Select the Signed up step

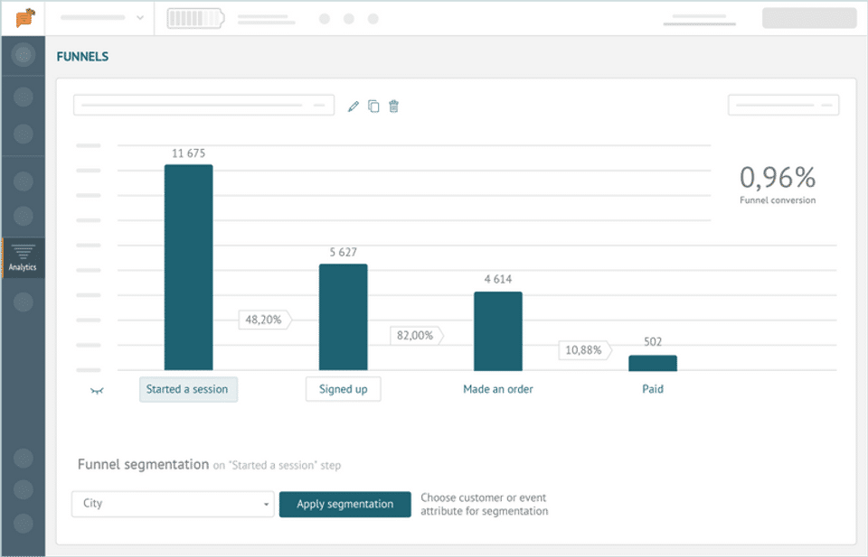[344, 389]
